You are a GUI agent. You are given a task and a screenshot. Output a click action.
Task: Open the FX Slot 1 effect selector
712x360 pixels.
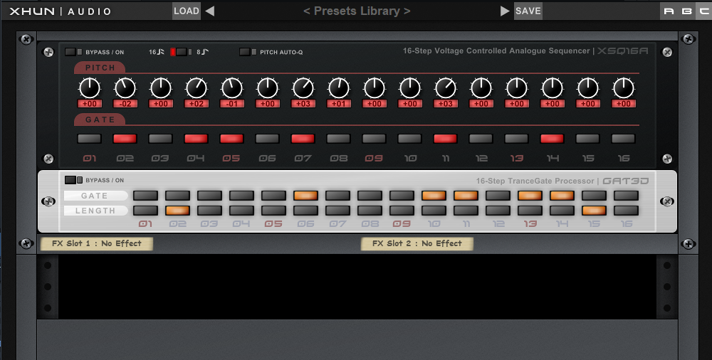coord(97,244)
